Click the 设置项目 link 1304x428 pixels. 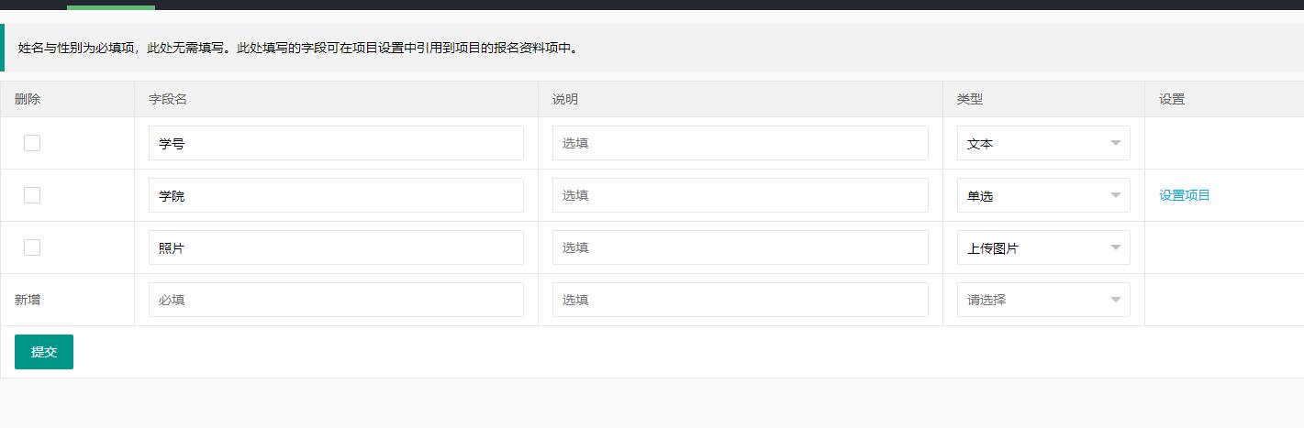click(1185, 195)
